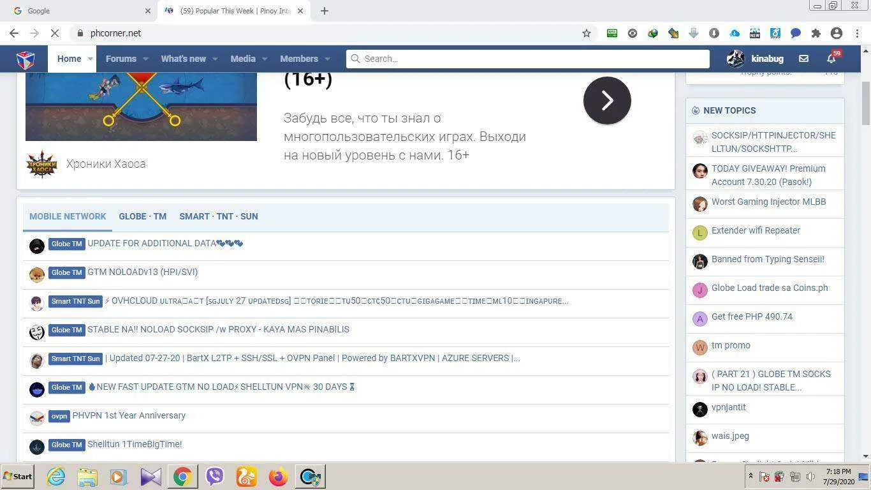Screen dimensions: 871x490
Task: Open new topic Worst Gaming Injector MLBB
Action: (x=768, y=202)
